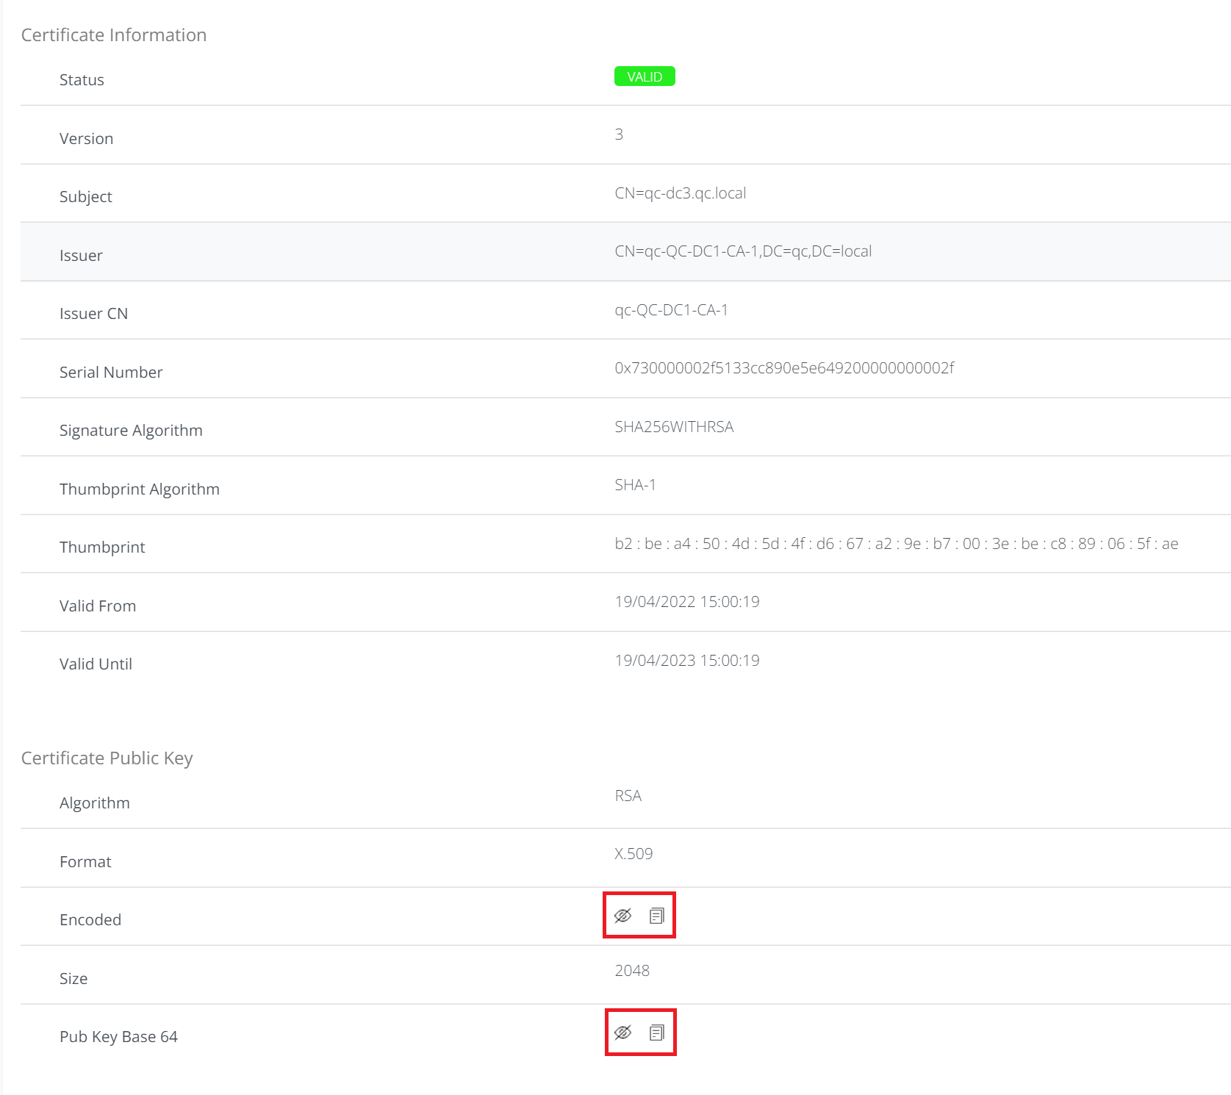
Task: Show the hidden Encoded public key value
Action: (622, 916)
